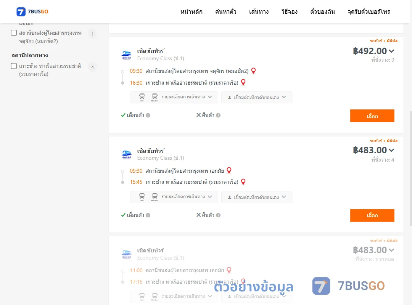Click the map pin beside 15:45 arrival
This screenshot has width=412, height=305.
click(x=243, y=182)
